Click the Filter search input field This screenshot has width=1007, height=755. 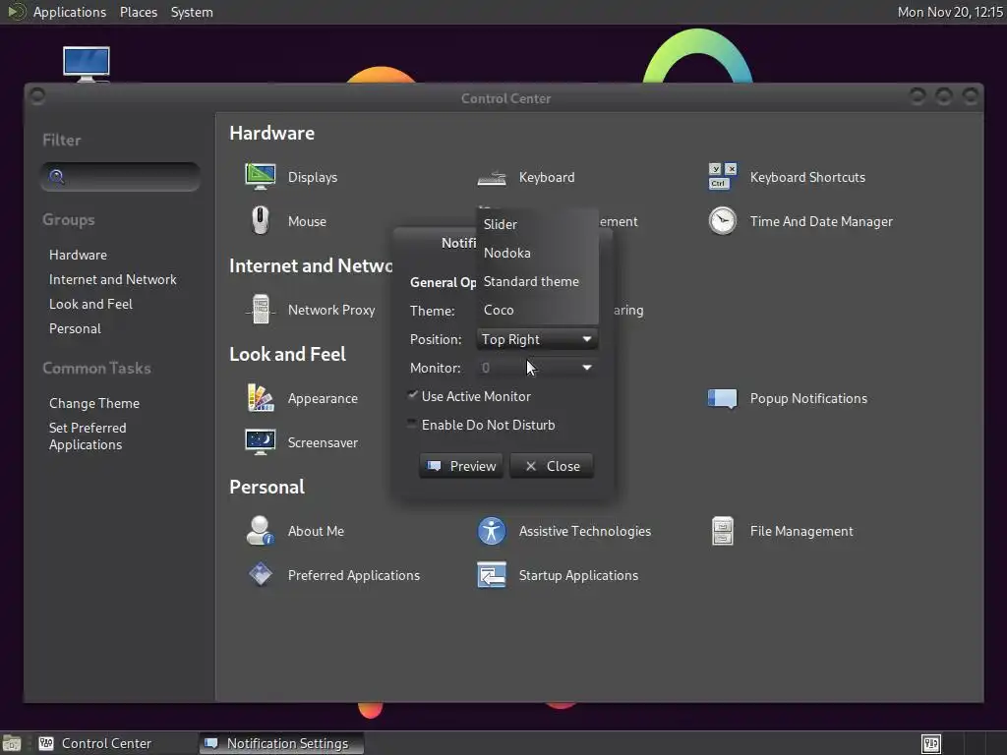click(x=120, y=177)
